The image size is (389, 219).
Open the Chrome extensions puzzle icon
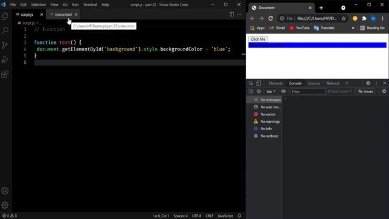(364, 18)
